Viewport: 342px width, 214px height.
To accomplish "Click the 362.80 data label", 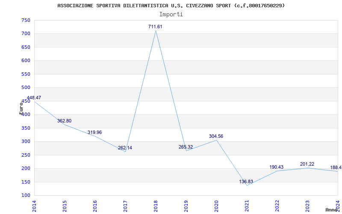I will 65,121.
